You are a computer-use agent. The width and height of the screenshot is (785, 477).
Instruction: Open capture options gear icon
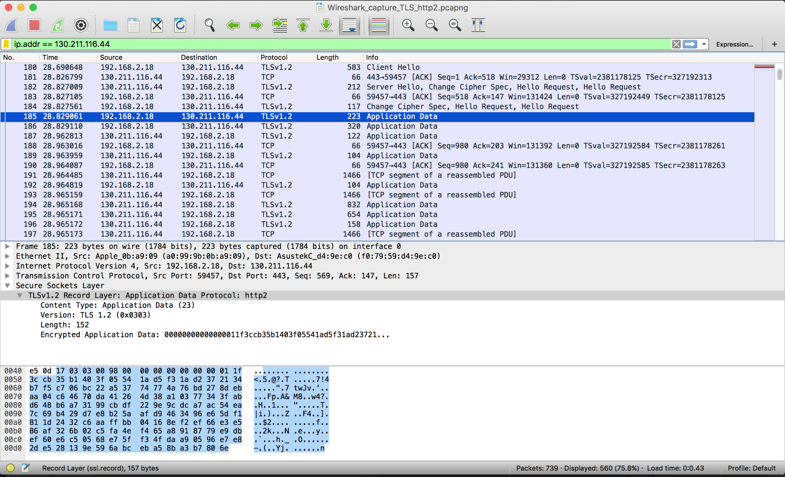coord(81,25)
